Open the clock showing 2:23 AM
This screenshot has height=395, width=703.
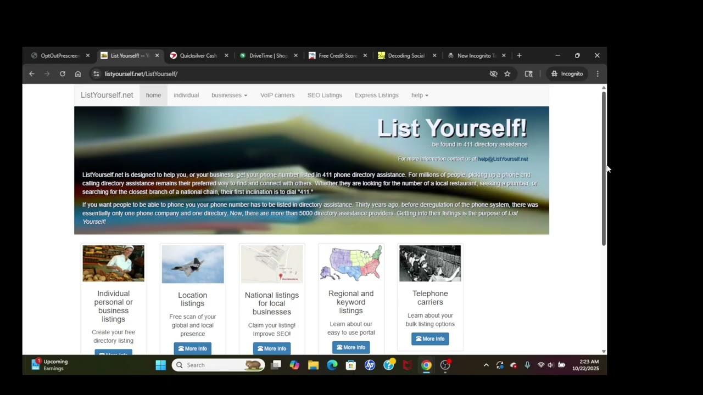pyautogui.click(x=585, y=365)
